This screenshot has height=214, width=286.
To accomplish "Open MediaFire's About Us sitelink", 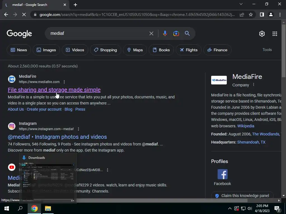I will coord(16,109).
